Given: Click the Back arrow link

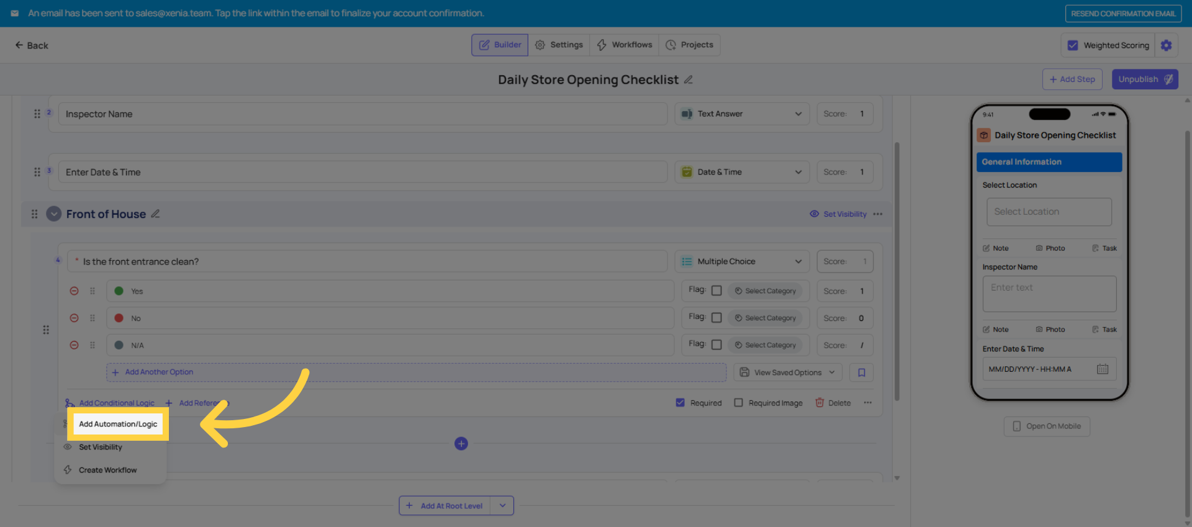Looking at the screenshot, I should tap(32, 45).
